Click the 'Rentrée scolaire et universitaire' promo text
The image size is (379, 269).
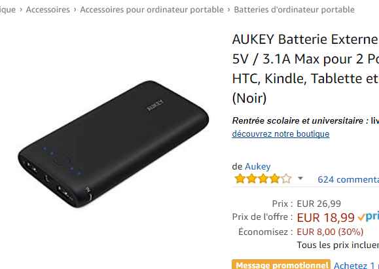tap(298, 120)
